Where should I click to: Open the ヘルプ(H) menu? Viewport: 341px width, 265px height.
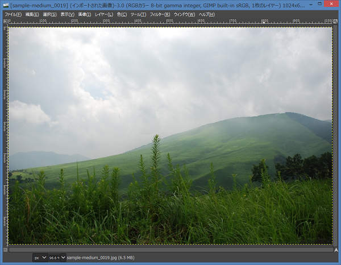point(207,15)
